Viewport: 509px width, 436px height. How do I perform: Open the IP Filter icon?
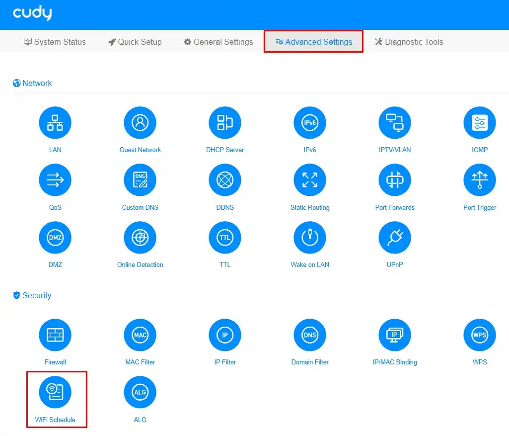225,335
